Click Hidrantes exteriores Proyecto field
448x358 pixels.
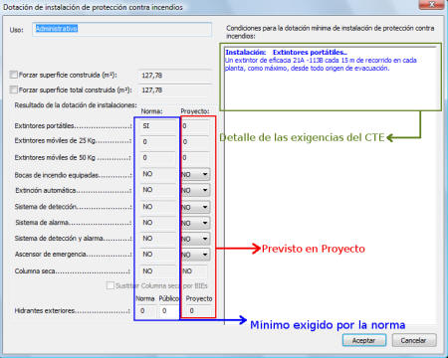[x=198, y=311]
